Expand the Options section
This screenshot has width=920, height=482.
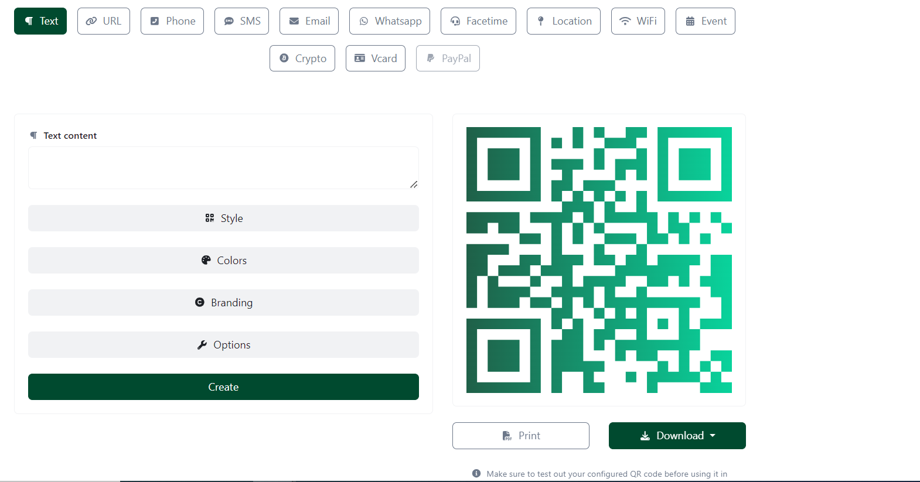click(223, 344)
